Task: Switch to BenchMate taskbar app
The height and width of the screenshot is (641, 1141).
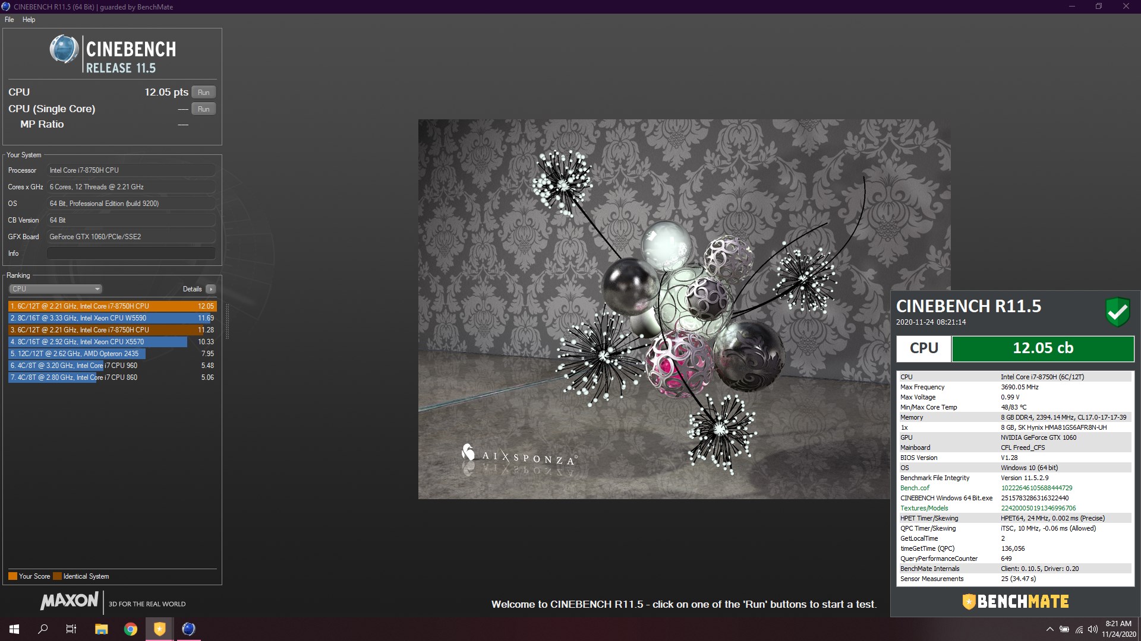Action: click(x=159, y=629)
